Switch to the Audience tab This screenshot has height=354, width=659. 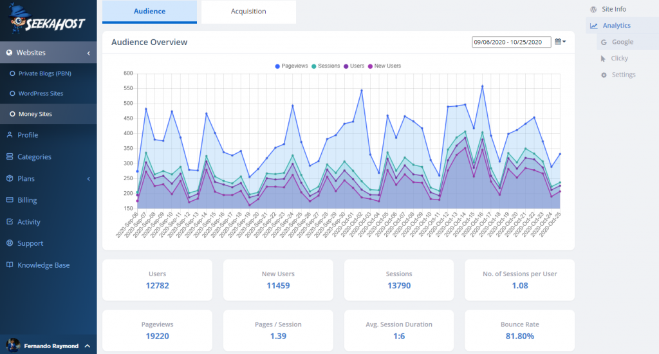click(x=149, y=12)
